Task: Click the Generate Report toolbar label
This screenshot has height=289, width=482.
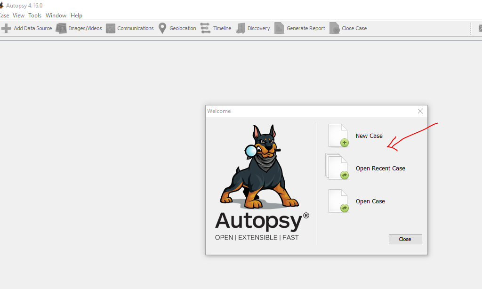Action: click(x=306, y=28)
